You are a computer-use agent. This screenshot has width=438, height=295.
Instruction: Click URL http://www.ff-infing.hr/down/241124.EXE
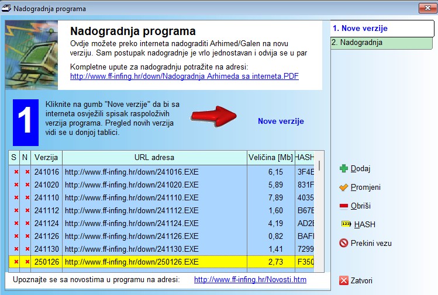tap(132, 223)
